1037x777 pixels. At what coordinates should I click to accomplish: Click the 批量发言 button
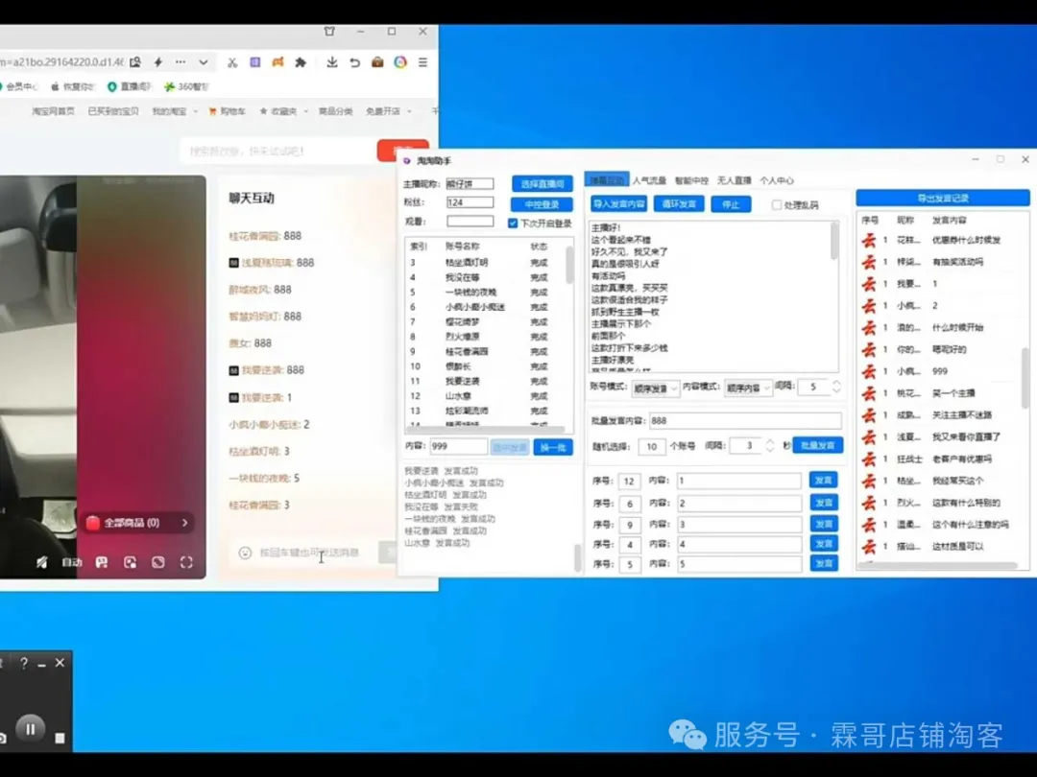818,446
